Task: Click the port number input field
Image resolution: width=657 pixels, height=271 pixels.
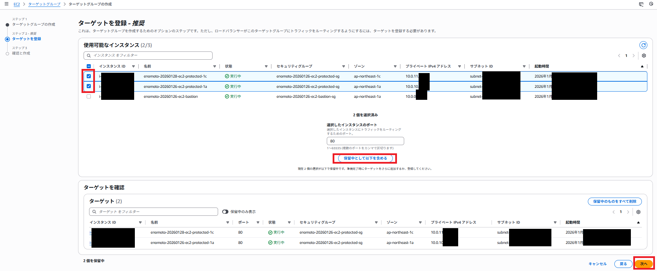Action: click(365, 141)
